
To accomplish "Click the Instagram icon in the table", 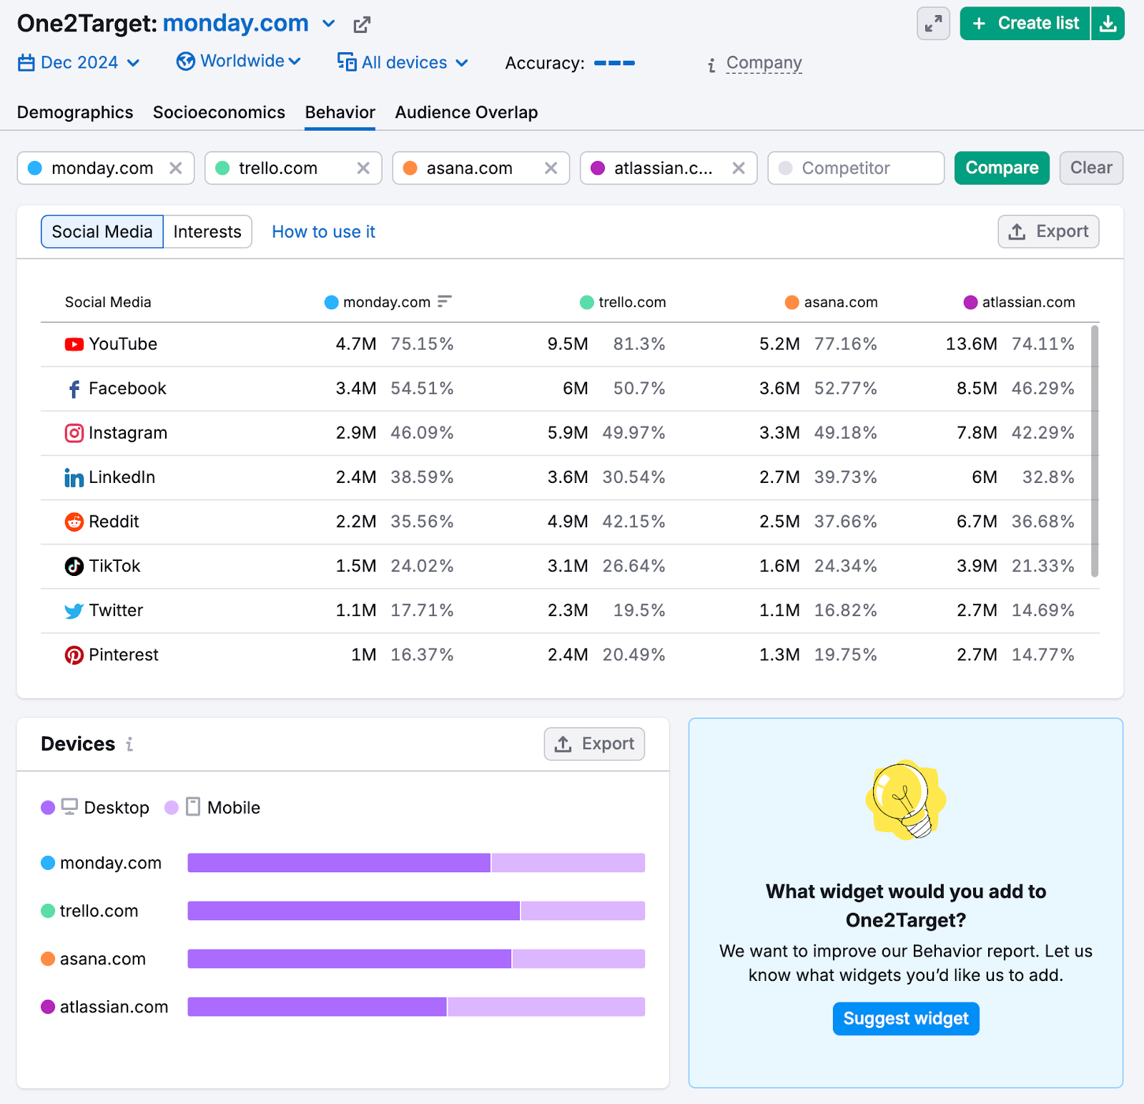I will coord(74,433).
